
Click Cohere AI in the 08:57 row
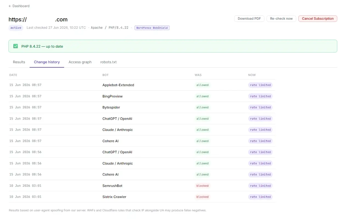tap(110, 141)
